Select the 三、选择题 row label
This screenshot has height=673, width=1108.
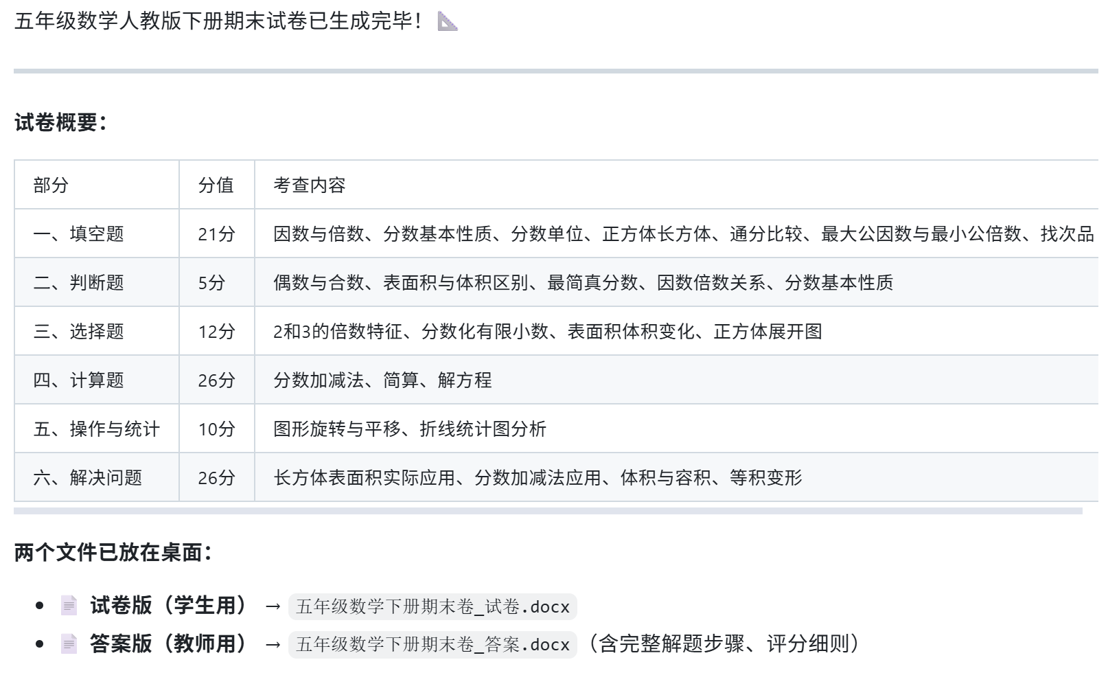tap(78, 332)
